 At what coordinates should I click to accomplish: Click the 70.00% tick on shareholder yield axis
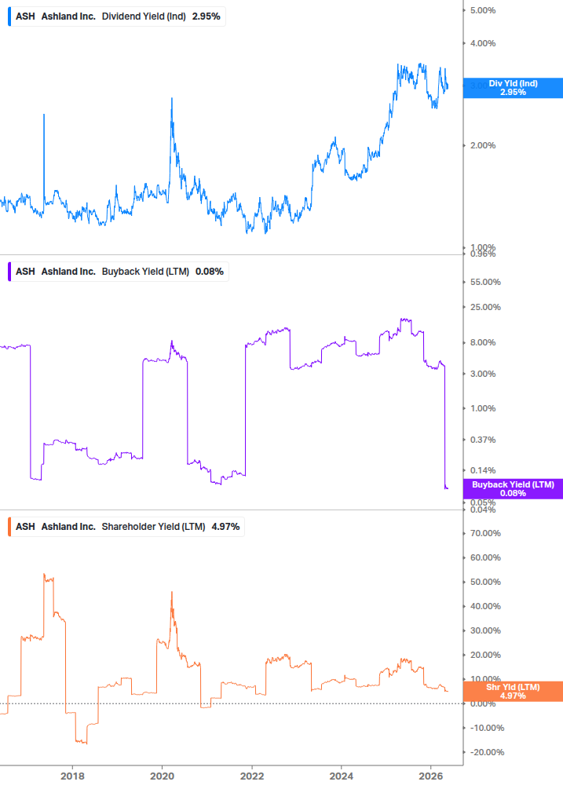click(x=485, y=533)
